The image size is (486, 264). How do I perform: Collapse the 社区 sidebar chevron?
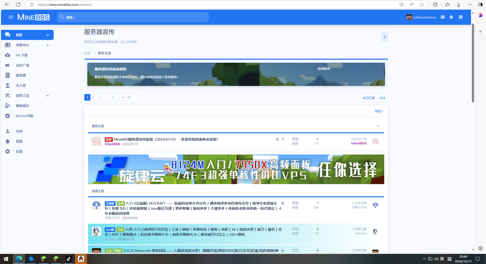pyautogui.click(x=48, y=35)
